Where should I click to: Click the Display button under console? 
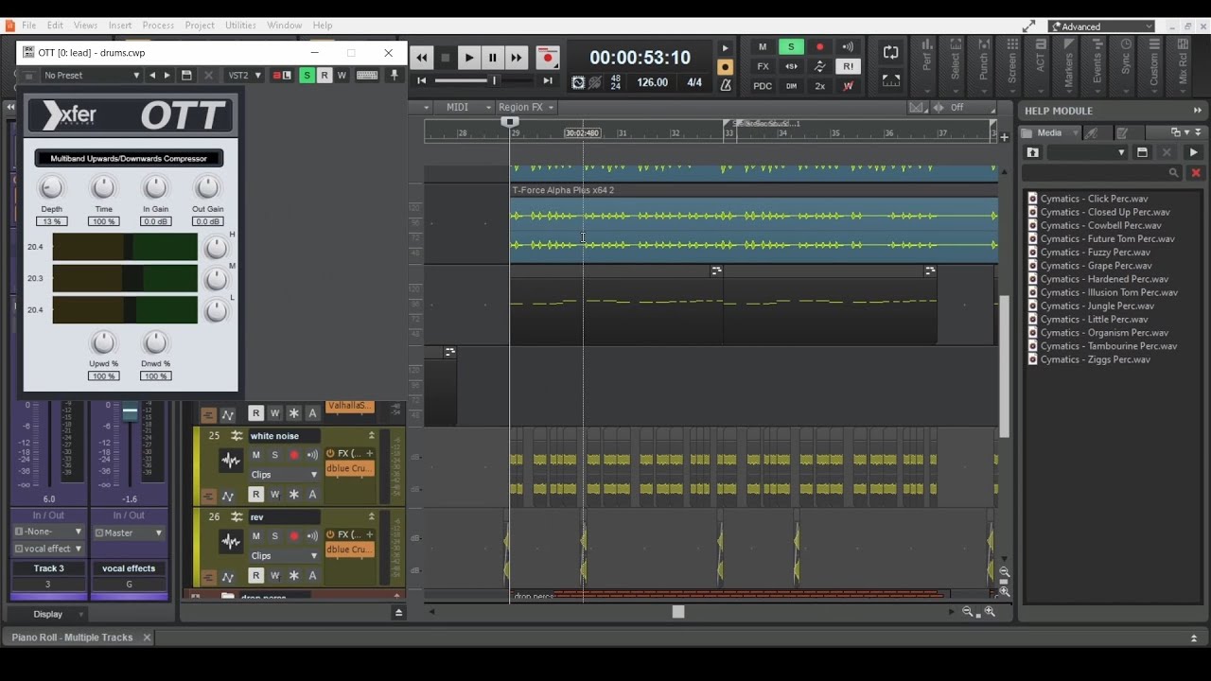coord(48,614)
